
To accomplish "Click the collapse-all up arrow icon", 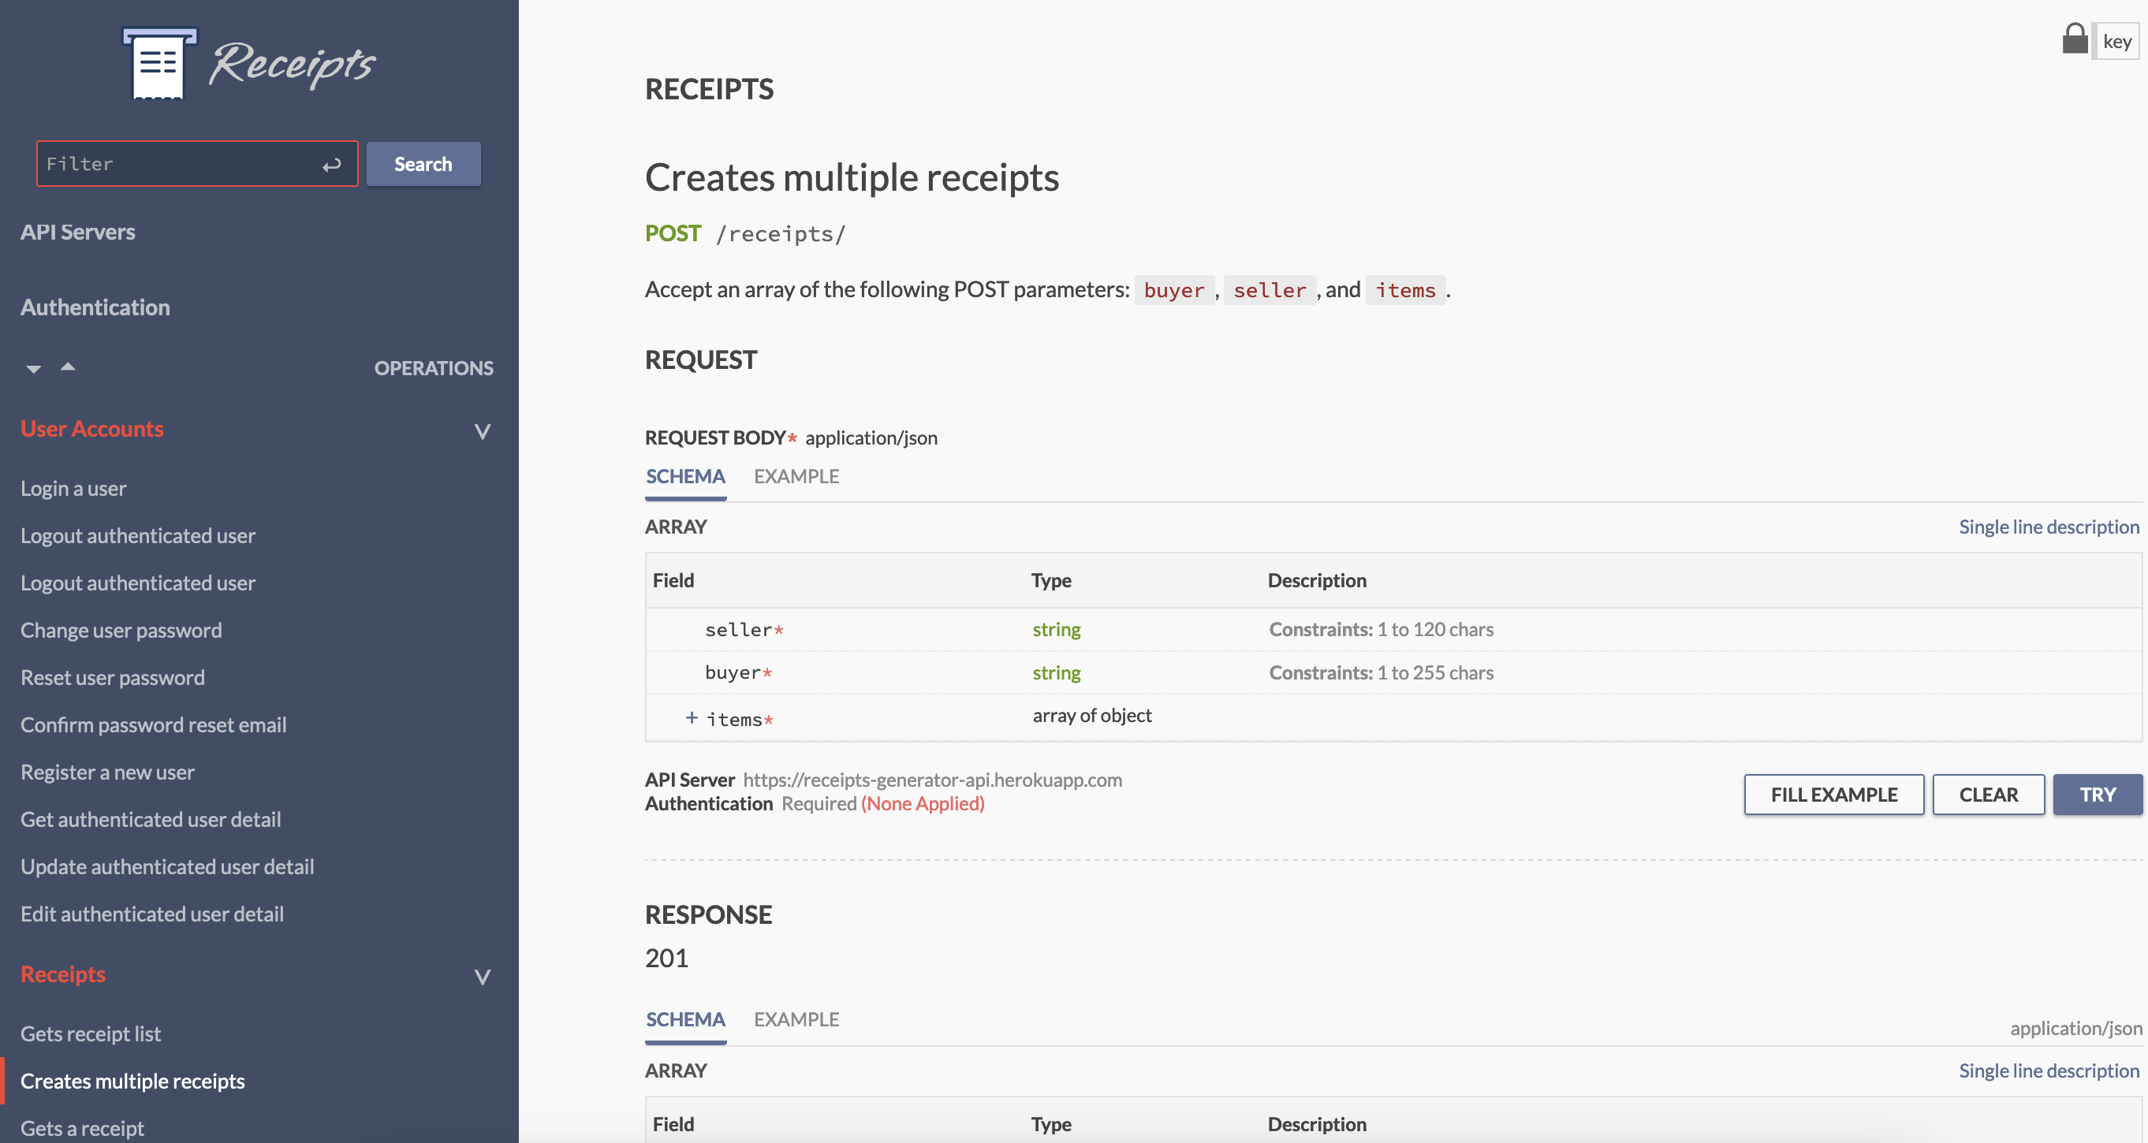I will pos(69,367).
